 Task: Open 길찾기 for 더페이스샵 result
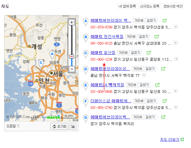pyautogui.click(x=151, y=101)
